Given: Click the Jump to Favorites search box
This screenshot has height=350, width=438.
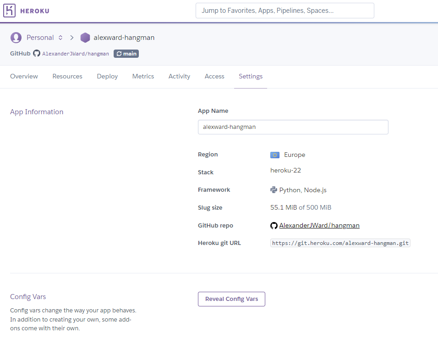Looking at the screenshot, I should pyautogui.click(x=285, y=11).
